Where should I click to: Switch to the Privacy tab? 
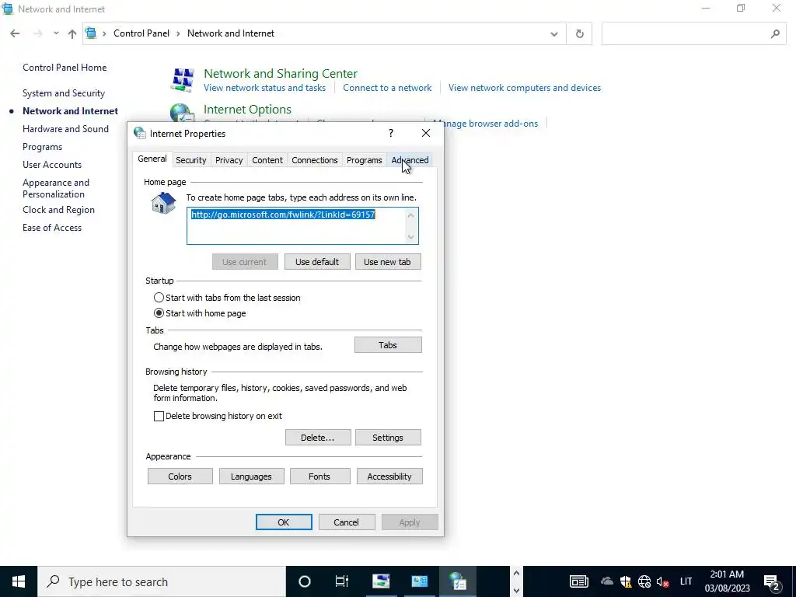coord(229,160)
